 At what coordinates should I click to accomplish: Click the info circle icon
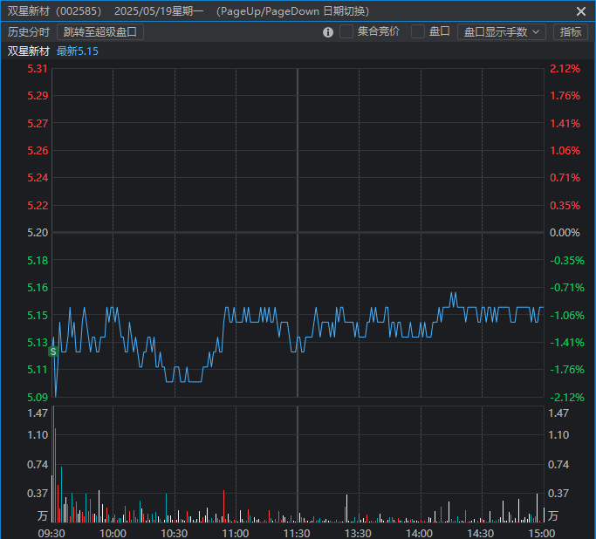pos(328,32)
